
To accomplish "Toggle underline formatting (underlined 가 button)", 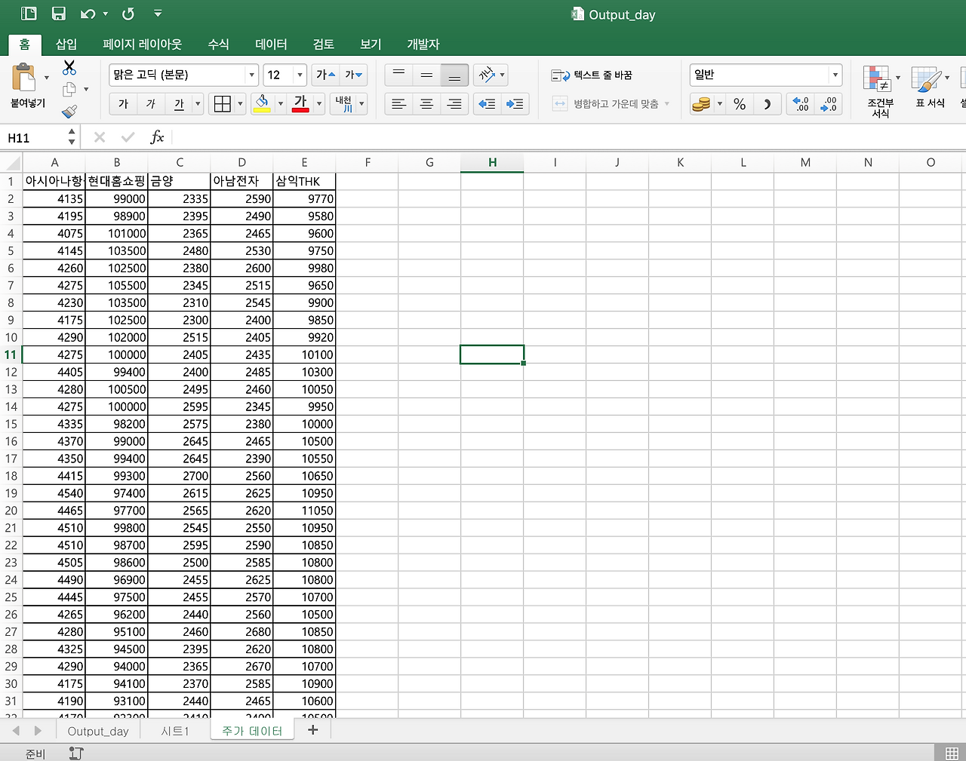I will tap(179, 104).
